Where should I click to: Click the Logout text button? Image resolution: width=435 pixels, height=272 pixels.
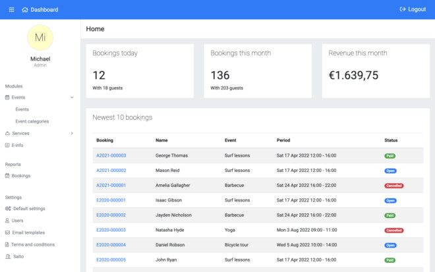click(417, 9)
